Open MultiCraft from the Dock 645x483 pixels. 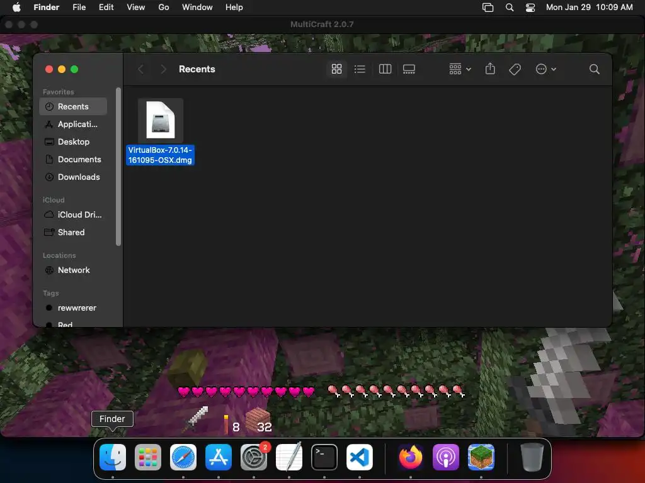(481, 457)
